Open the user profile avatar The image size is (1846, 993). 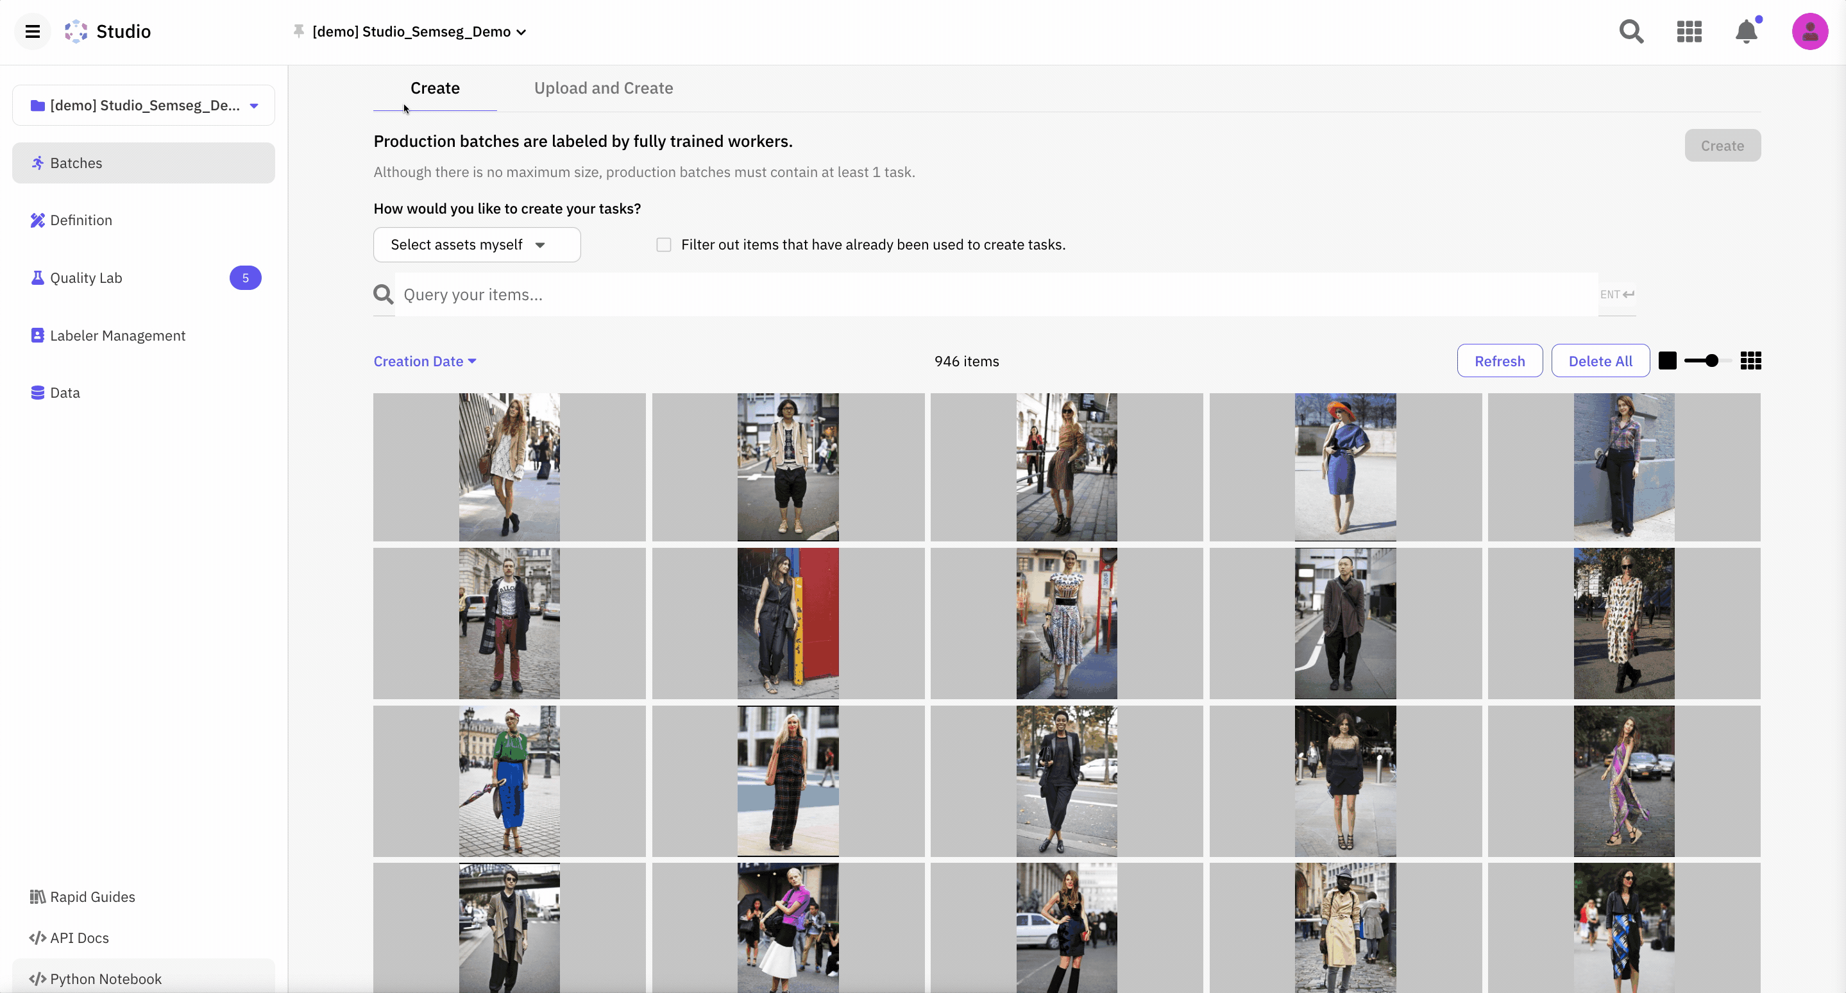(1809, 31)
